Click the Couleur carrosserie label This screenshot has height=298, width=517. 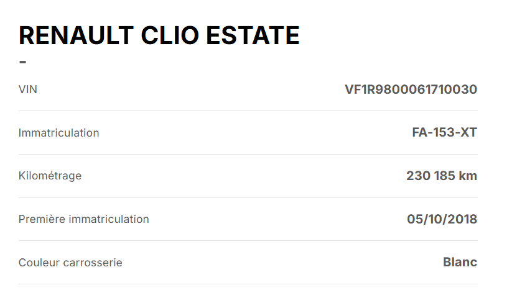[70, 263]
